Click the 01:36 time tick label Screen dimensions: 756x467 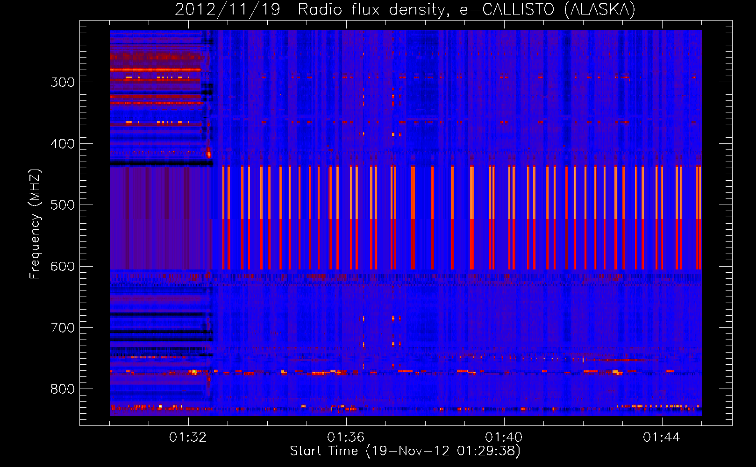click(x=346, y=438)
